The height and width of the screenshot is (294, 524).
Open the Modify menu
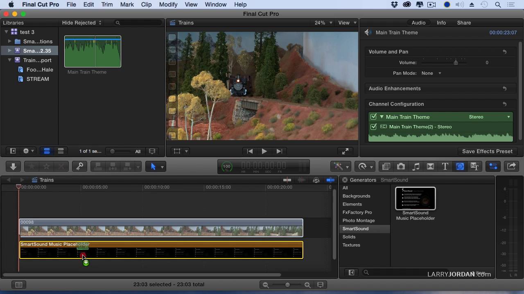click(168, 4)
